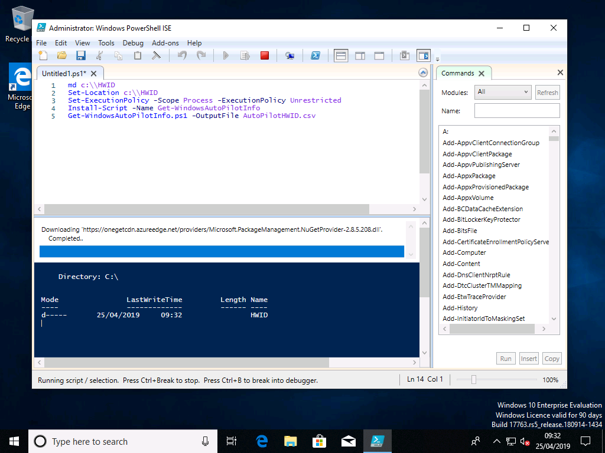Screen dimensions: 605x453
Task: Select Add-Content in the command list
Action: pos(461,264)
